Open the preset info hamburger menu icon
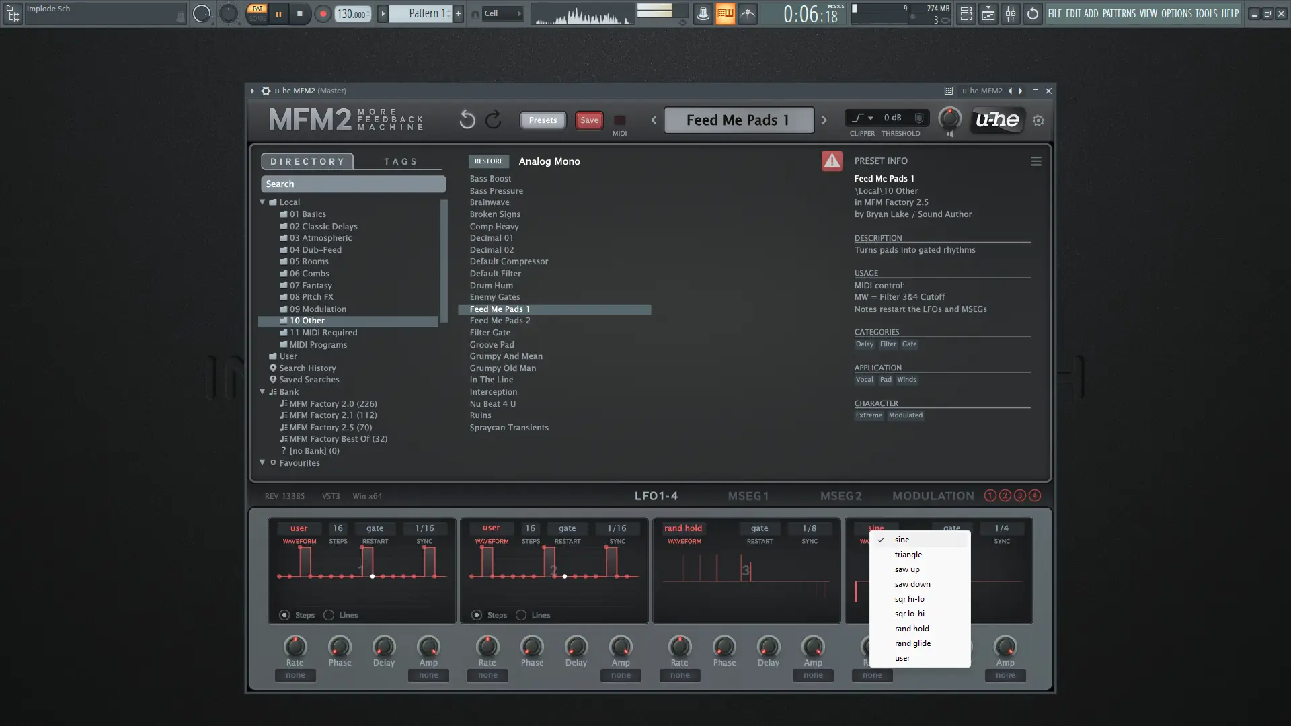Screen dimensions: 1291x726 [x=1035, y=161]
